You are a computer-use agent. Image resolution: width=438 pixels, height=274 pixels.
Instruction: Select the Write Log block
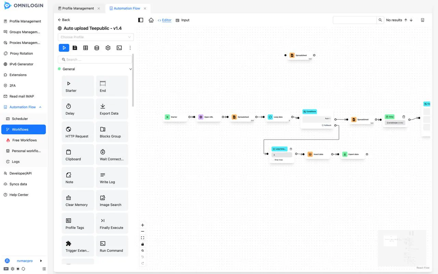tap(112, 178)
